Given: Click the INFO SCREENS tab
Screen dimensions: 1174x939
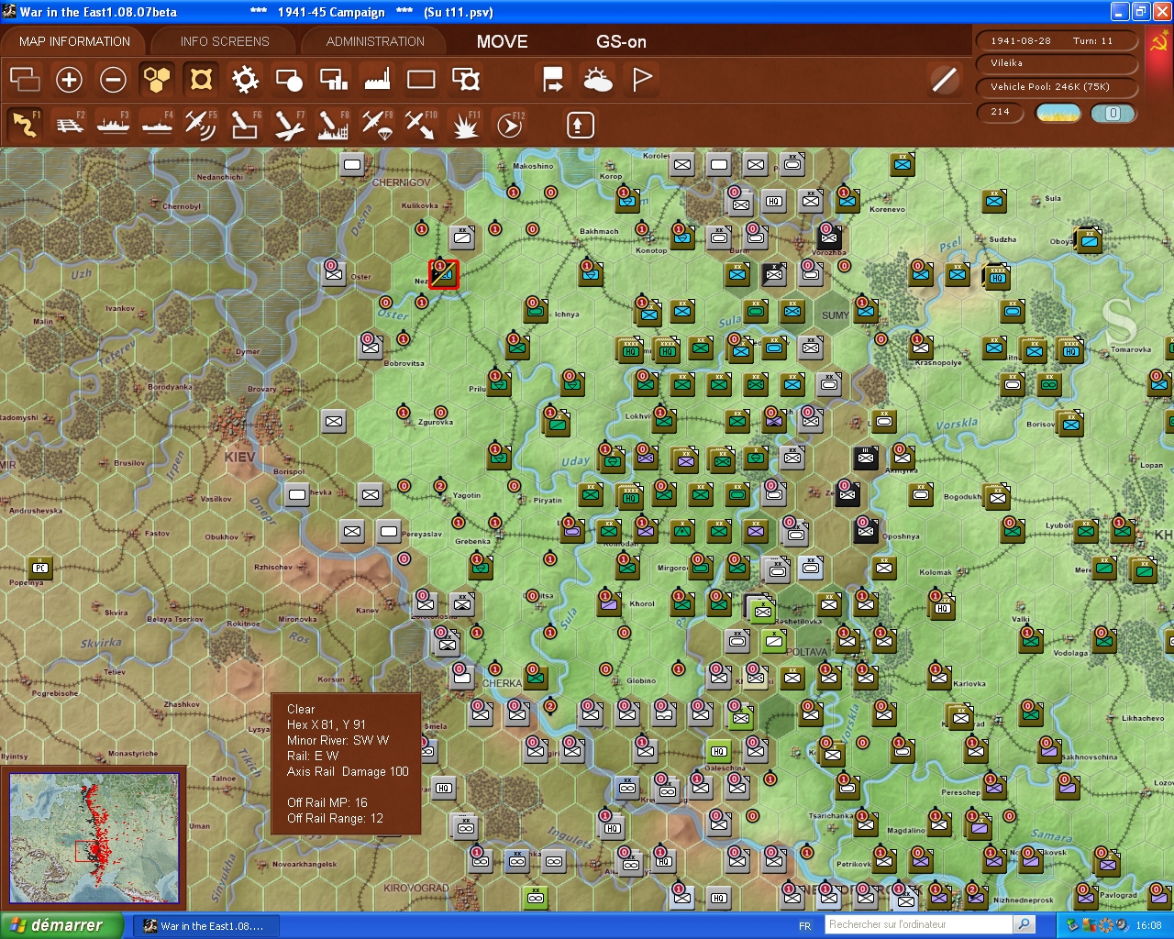Looking at the screenshot, I should [223, 40].
